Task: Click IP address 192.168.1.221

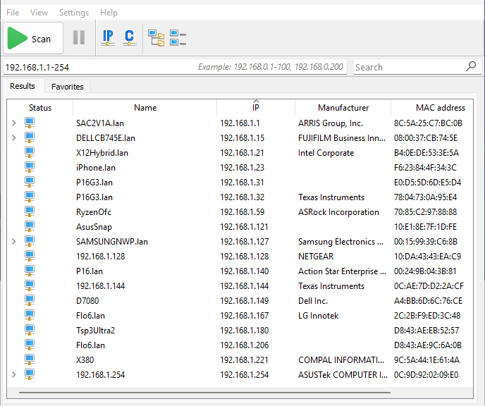Action: pos(244,360)
